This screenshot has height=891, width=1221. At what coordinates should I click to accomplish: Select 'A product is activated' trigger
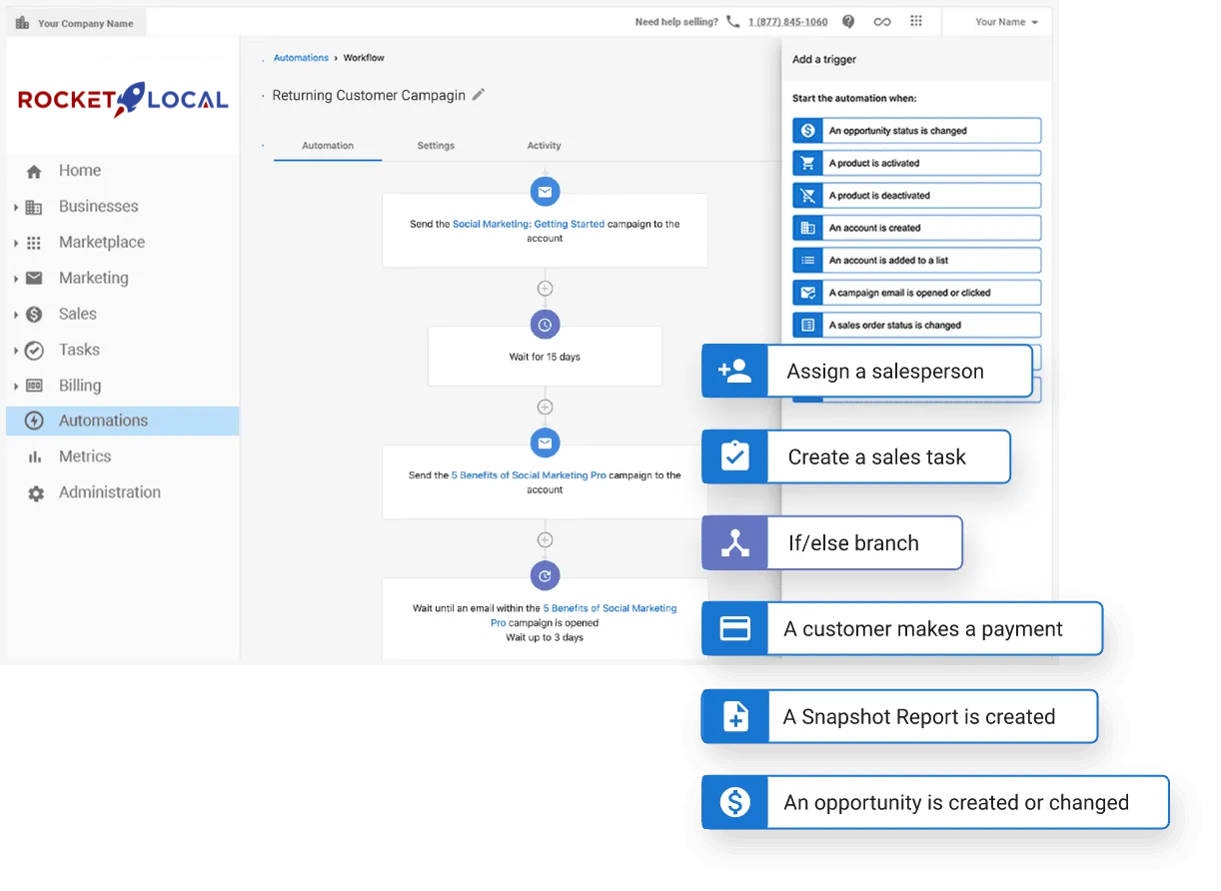[x=916, y=163]
